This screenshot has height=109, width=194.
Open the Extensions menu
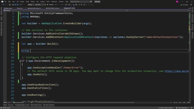pos(54,2)
